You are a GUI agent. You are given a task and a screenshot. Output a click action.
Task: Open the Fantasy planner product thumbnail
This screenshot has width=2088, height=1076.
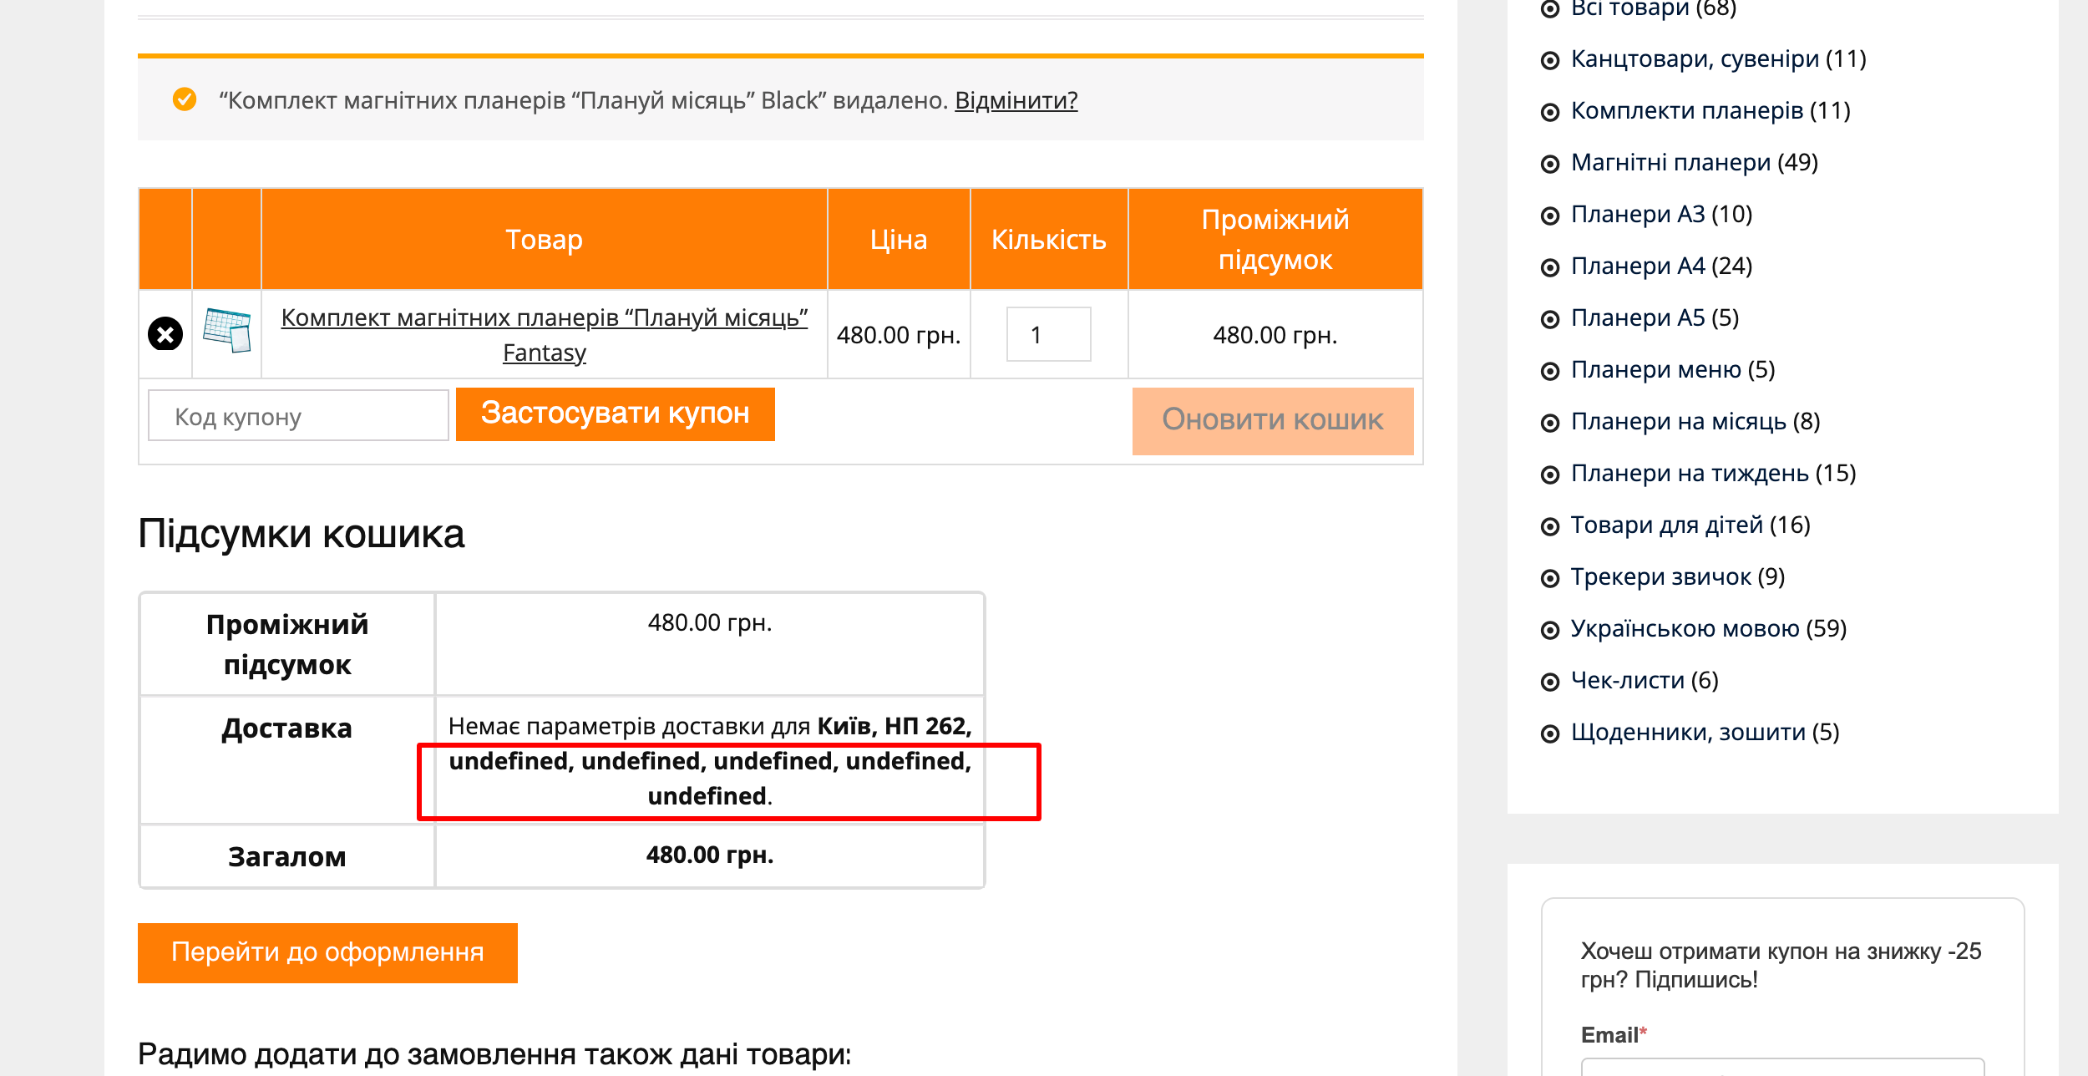227,330
